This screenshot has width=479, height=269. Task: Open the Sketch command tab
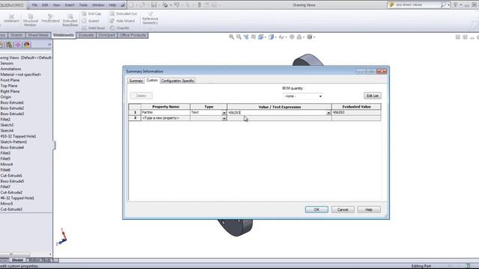tap(16, 35)
